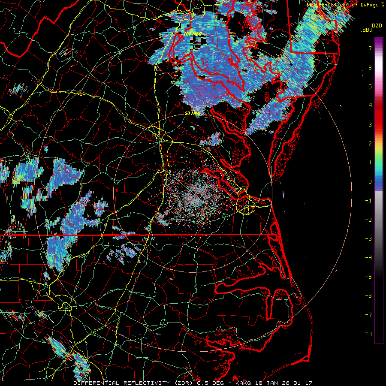This screenshot has width=386, height=386.
Task: Click the colorbar tick label -1
Action: [368, 201]
